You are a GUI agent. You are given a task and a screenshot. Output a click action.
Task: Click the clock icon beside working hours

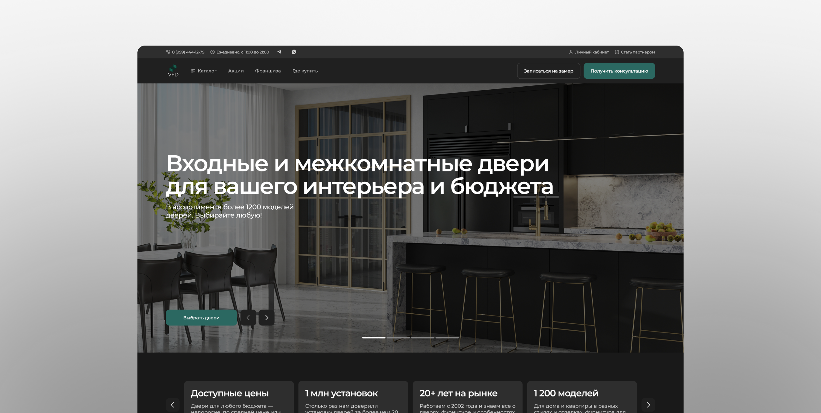213,52
